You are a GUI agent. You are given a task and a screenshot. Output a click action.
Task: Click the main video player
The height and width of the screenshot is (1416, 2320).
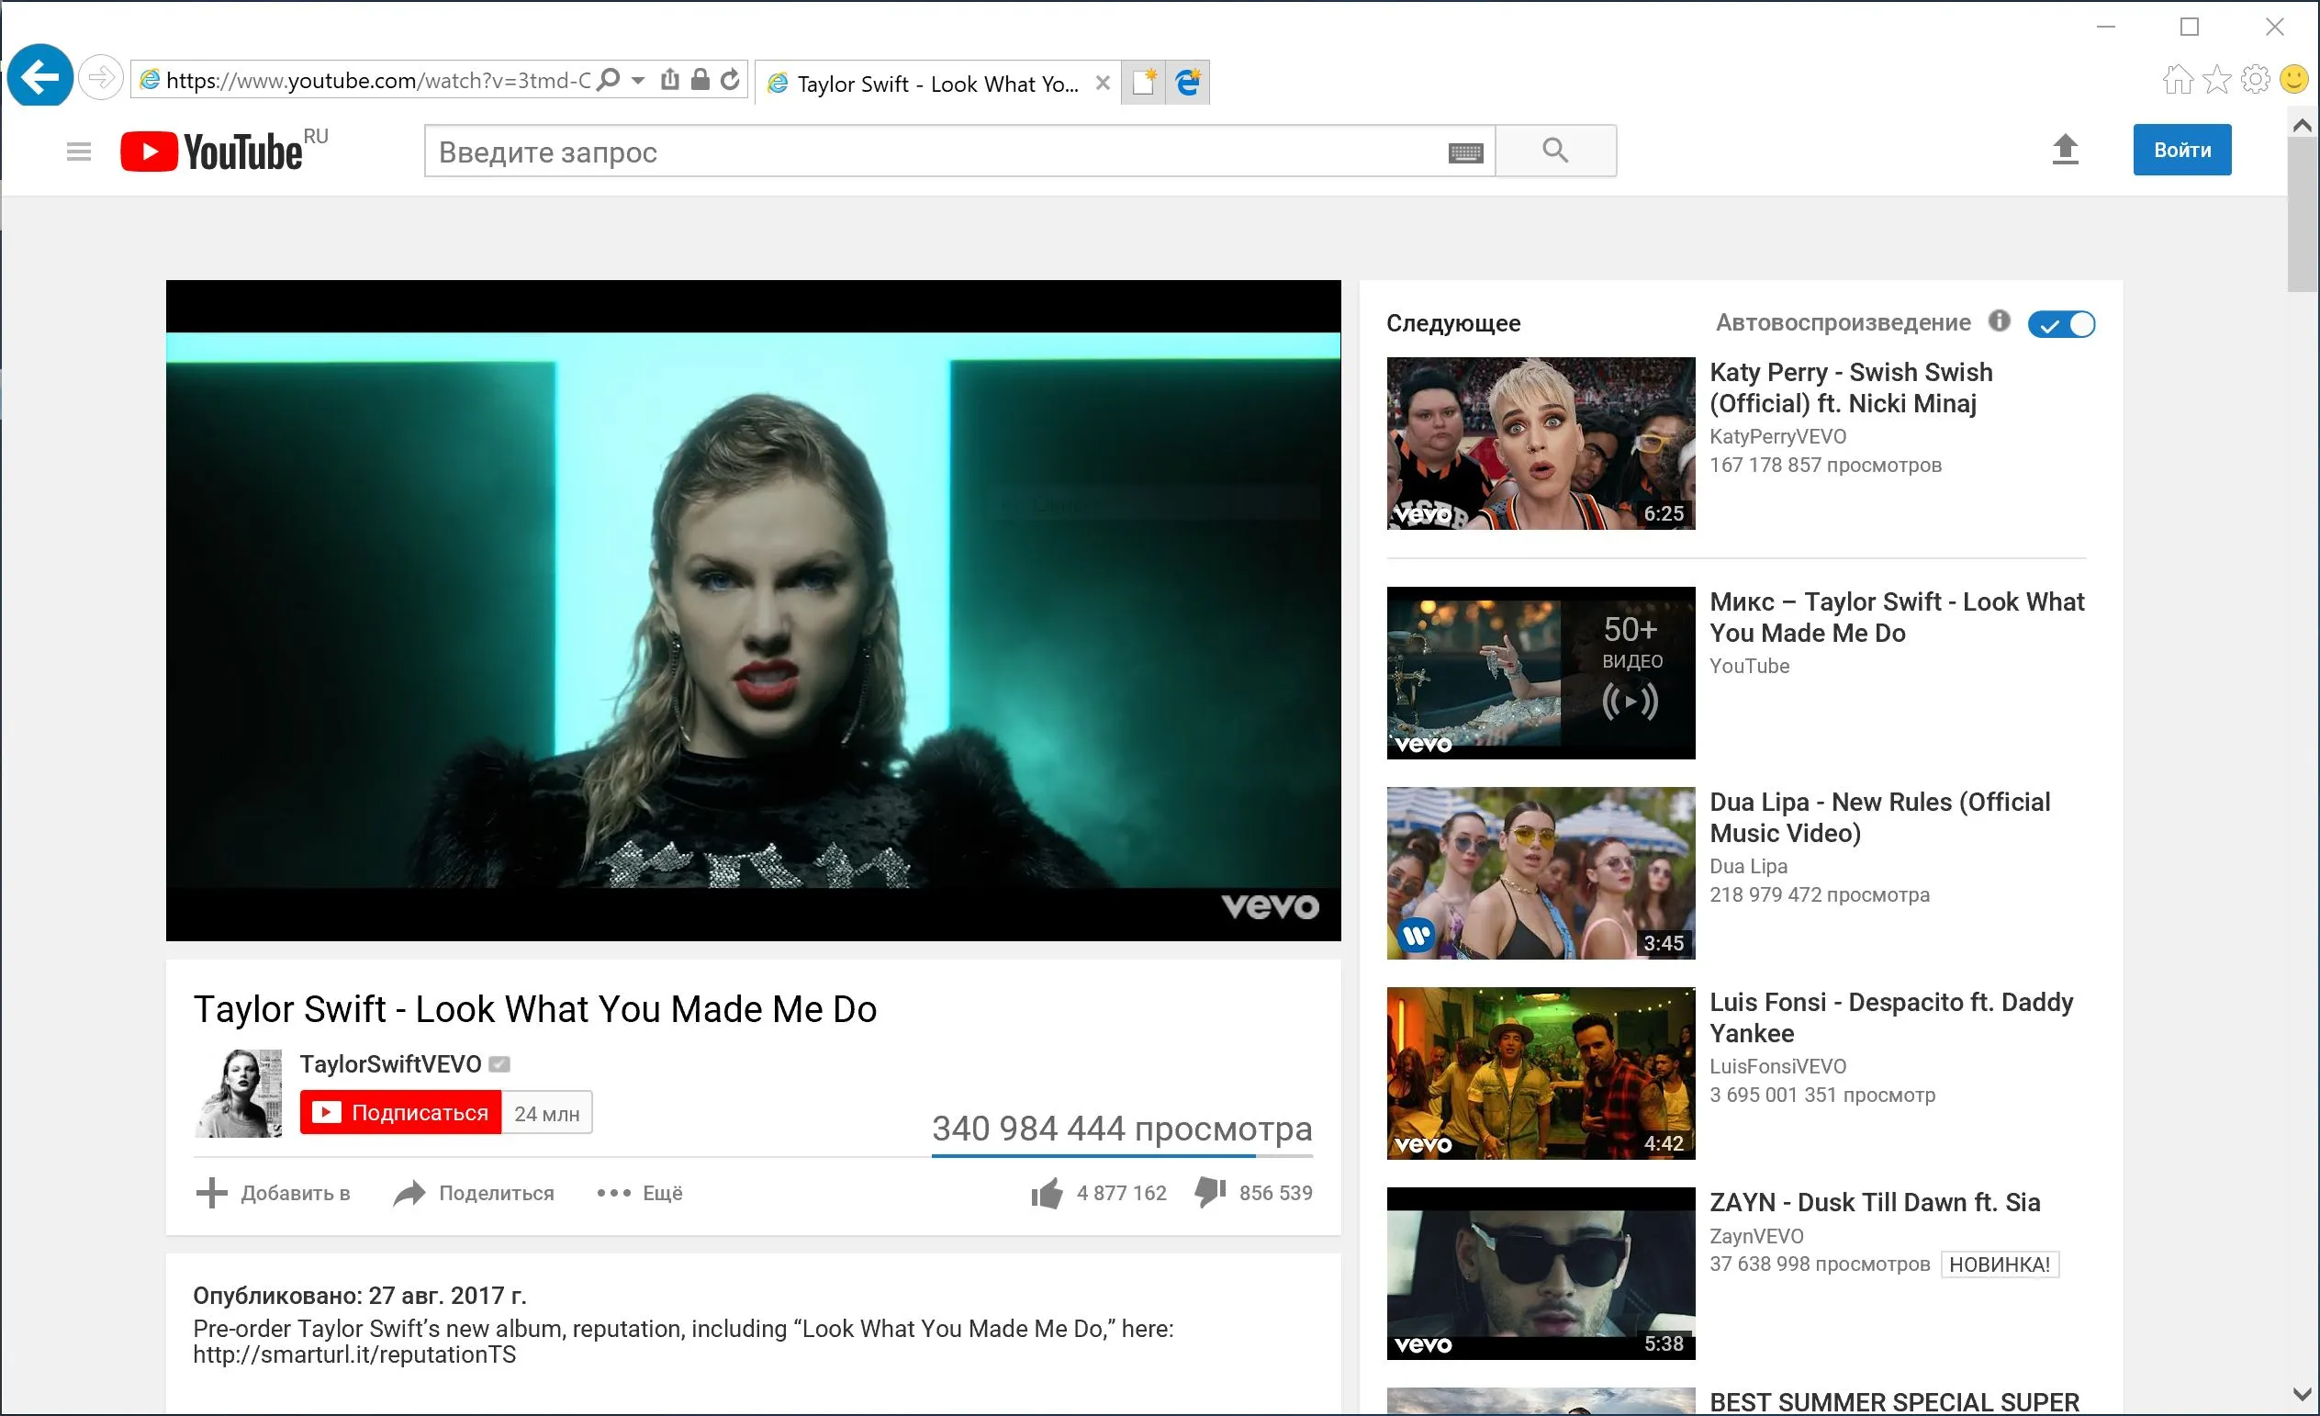[753, 610]
